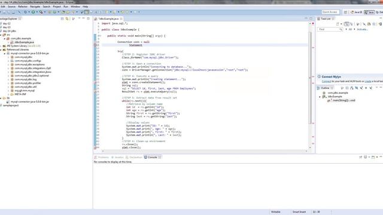Image resolution: width=383 pixels, height=215 pixels.
Task: Select main(String[]) method in Outline
Action: point(344,100)
